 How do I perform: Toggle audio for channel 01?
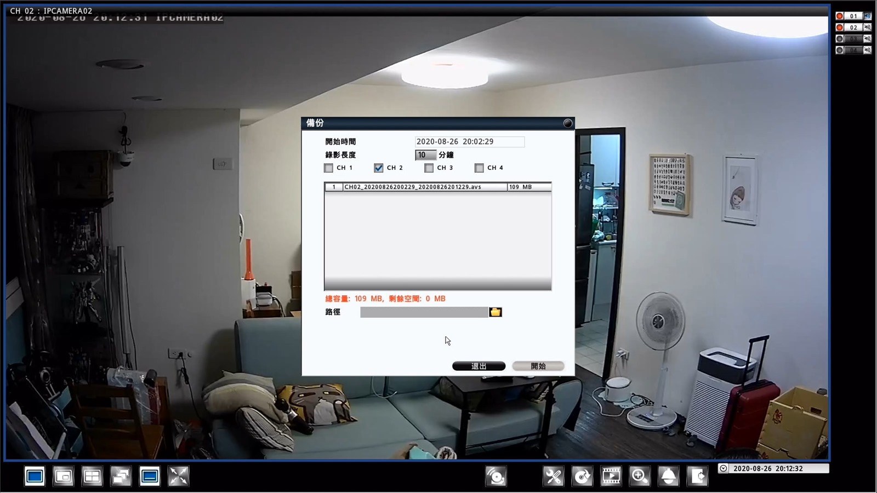(x=867, y=16)
